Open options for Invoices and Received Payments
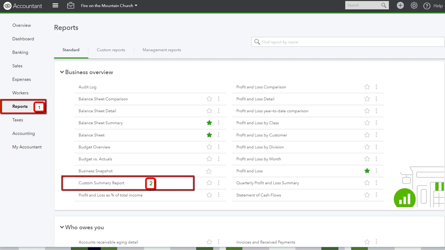 (x=376, y=242)
